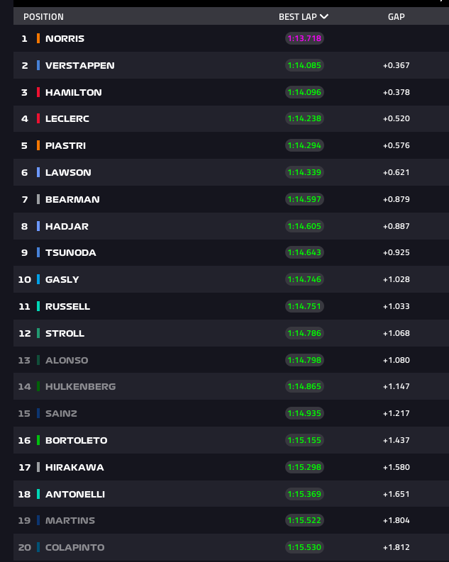Click Verstappen's 1:14.085 lap time badge
The height and width of the screenshot is (562, 449).
tap(304, 65)
